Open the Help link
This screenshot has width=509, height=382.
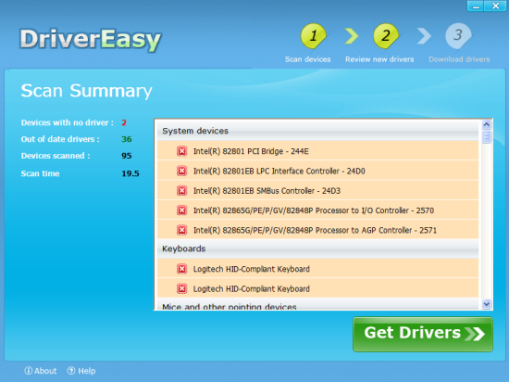click(x=81, y=371)
